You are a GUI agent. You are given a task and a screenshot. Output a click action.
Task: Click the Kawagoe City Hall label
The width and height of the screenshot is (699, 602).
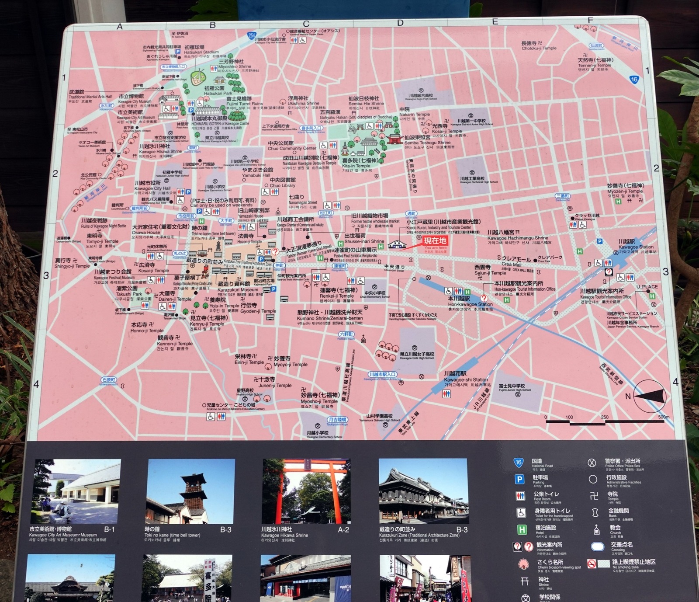[x=152, y=188]
